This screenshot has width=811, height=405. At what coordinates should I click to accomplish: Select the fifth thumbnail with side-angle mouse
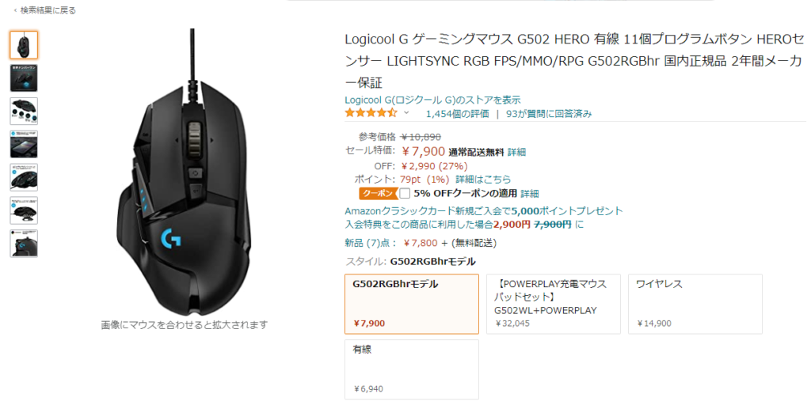coord(24,177)
